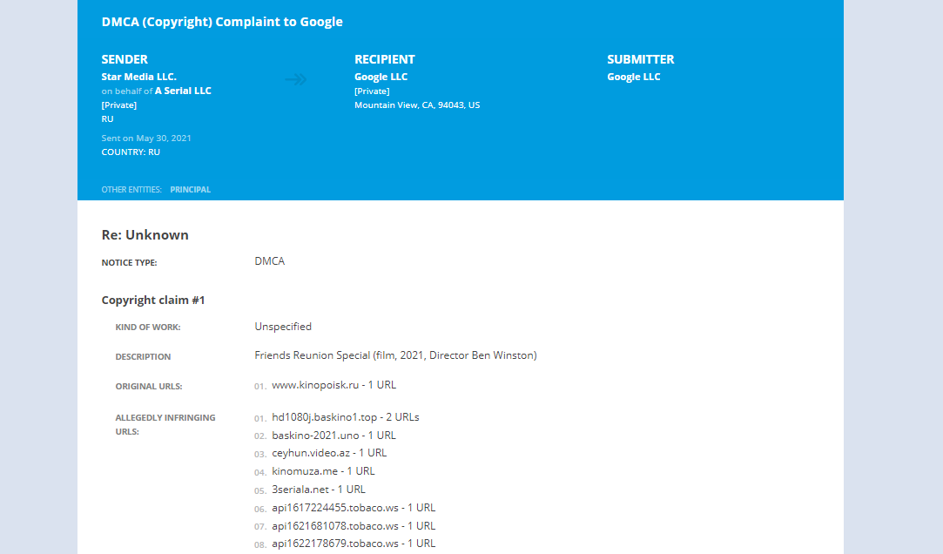Expand the api1617224455.tobaco.ws URL entry
Image resolution: width=943 pixels, height=554 pixels.
pyautogui.click(x=354, y=508)
